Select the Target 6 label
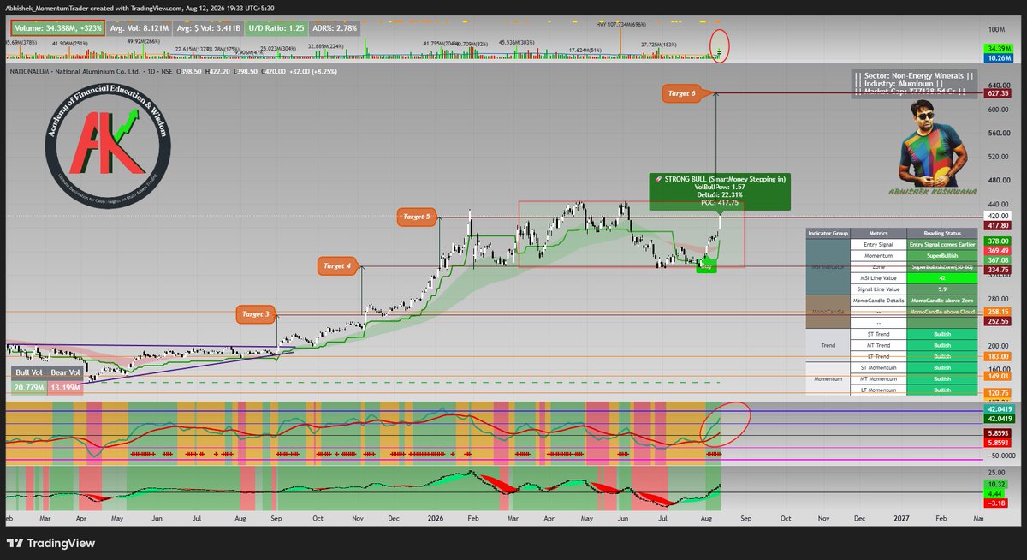The width and height of the screenshot is (1027, 560). [x=683, y=92]
